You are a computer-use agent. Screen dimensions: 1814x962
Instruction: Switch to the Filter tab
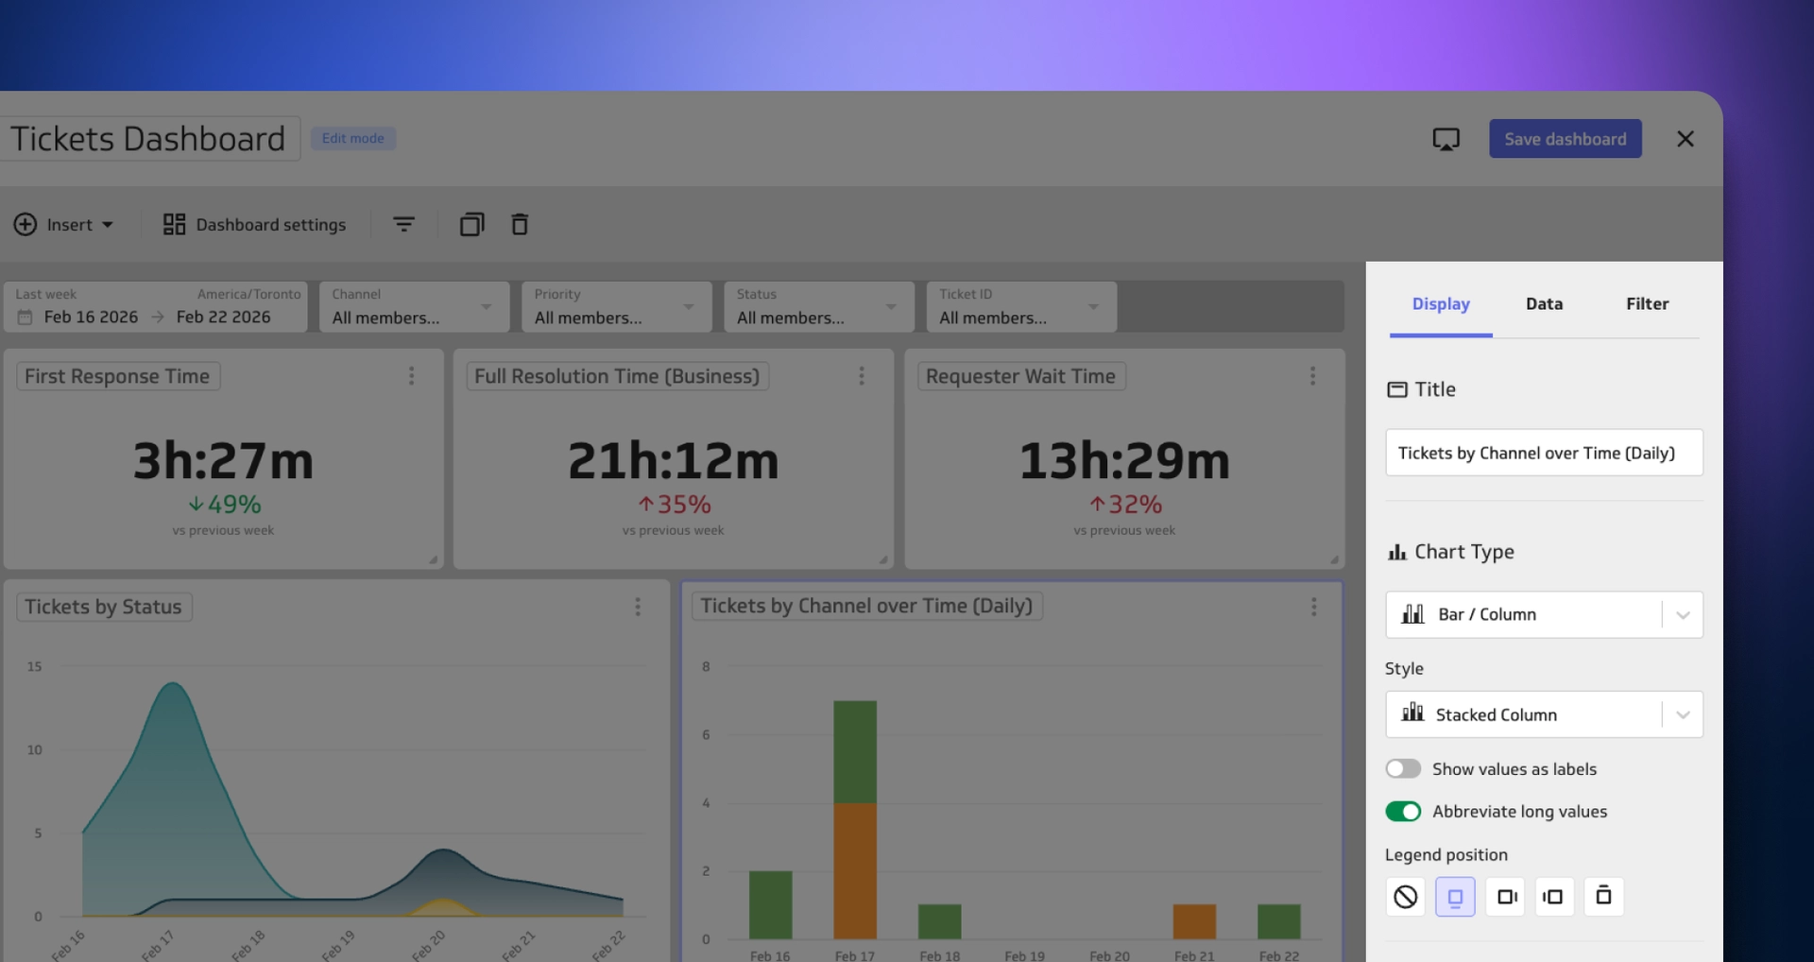tap(1647, 303)
